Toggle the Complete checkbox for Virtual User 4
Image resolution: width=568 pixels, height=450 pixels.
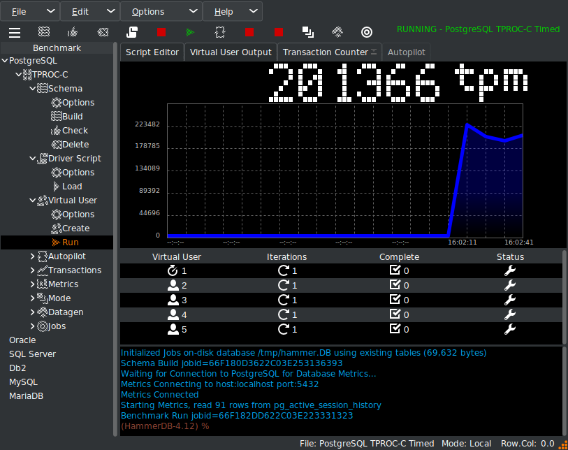tap(395, 314)
